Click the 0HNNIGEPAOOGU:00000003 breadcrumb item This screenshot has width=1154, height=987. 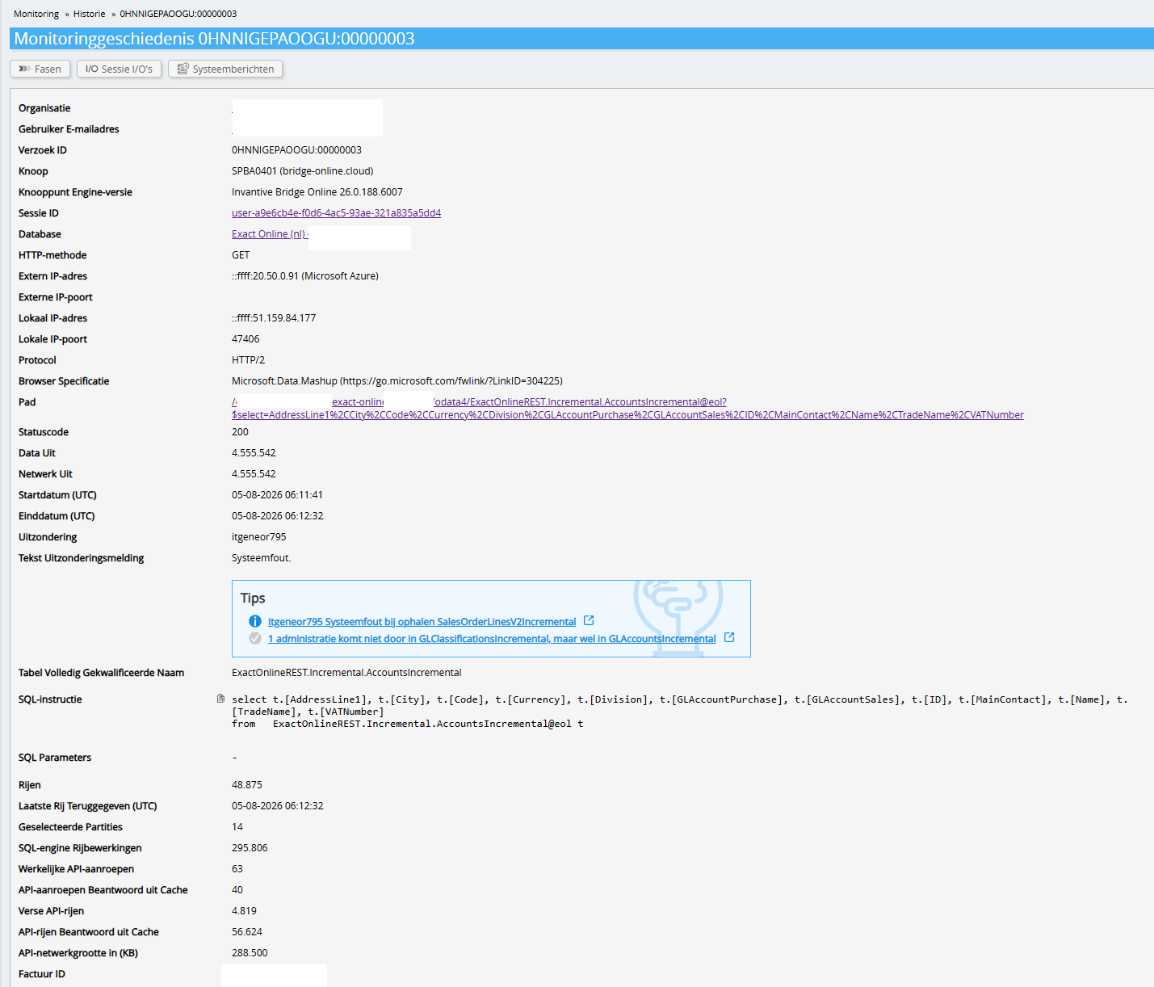click(178, 14)
